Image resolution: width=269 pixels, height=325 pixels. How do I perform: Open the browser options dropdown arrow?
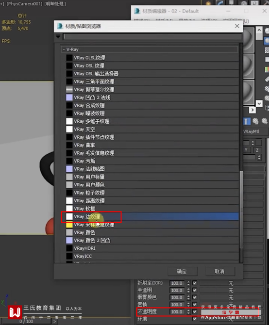tap(58, 36)
